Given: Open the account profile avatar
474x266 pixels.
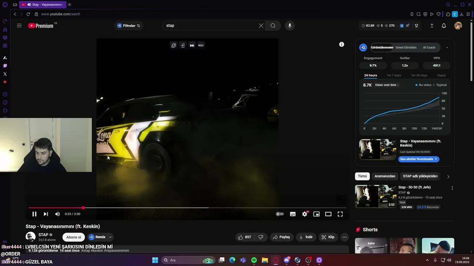Looking at the screenshot, I should click(458, 25).
